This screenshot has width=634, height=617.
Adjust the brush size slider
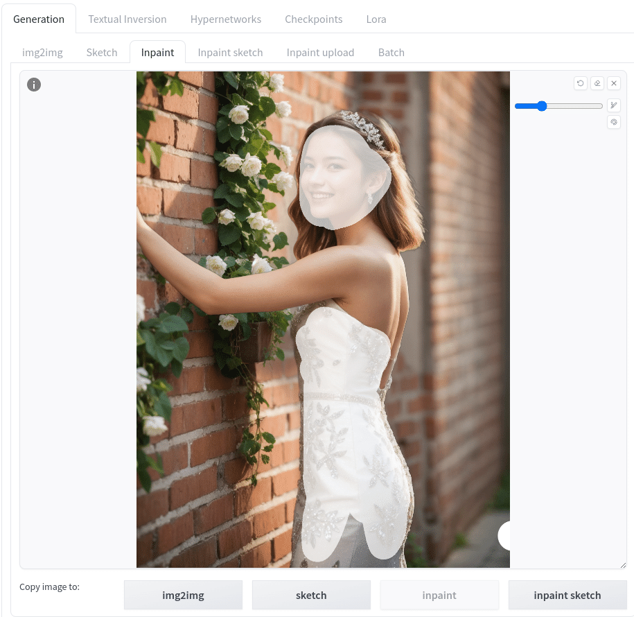(558, 106)
